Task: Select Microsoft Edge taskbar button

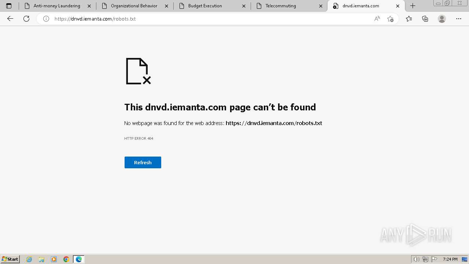Action: (79, 259)
